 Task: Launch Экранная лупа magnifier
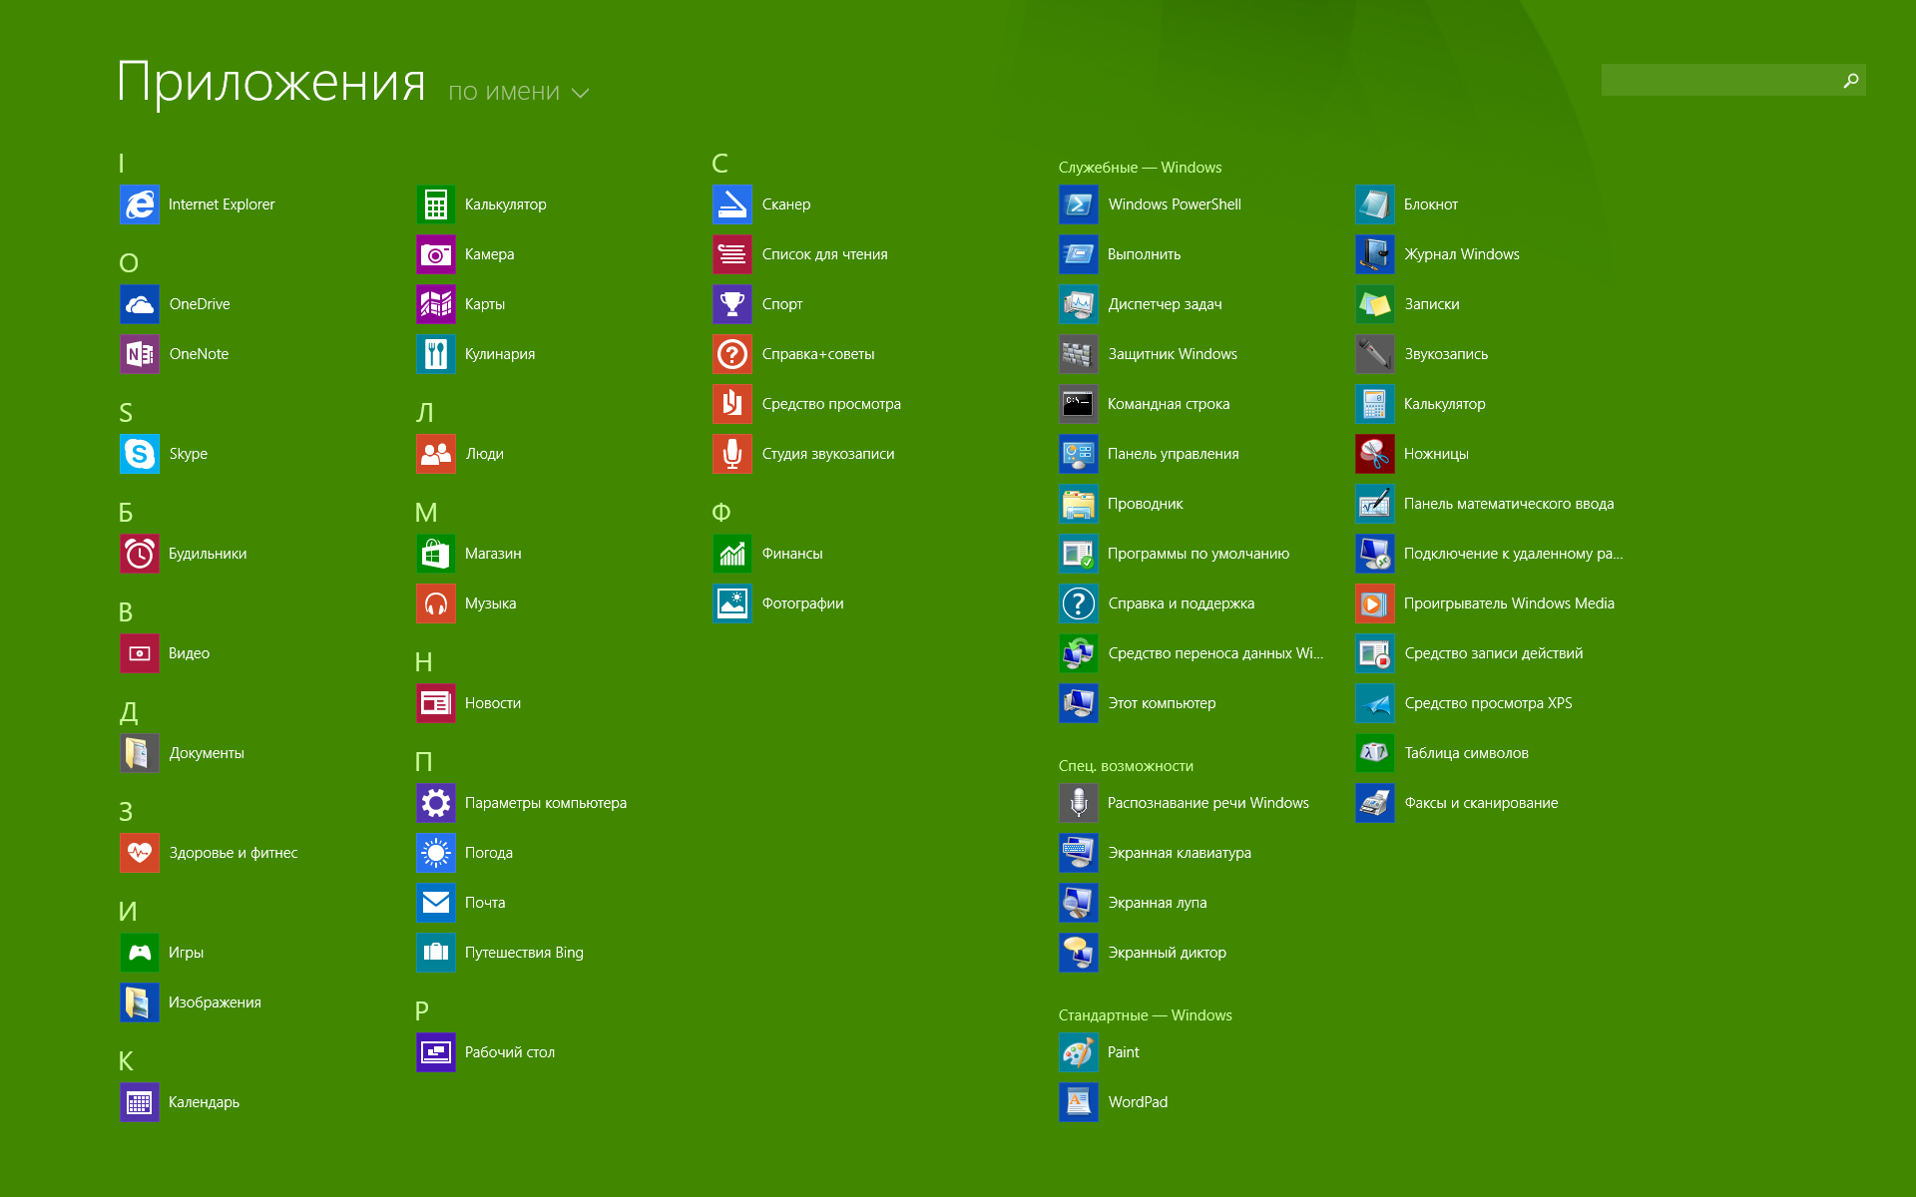(1134, 903)
